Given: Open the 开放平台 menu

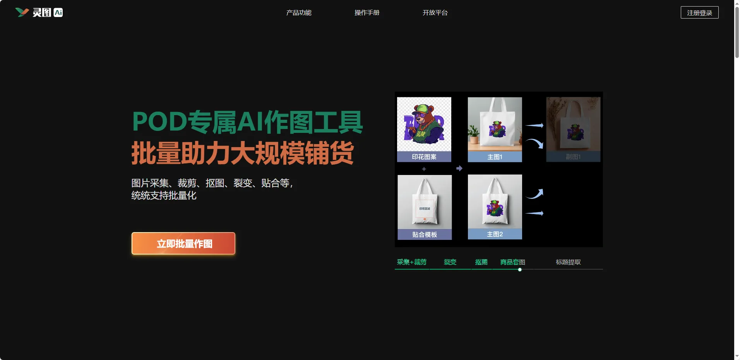Looking at the screenshot, I should click(x=435, y=12).
